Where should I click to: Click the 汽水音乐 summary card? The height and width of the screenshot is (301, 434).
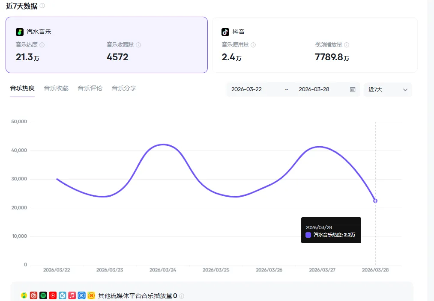(106, 45)
